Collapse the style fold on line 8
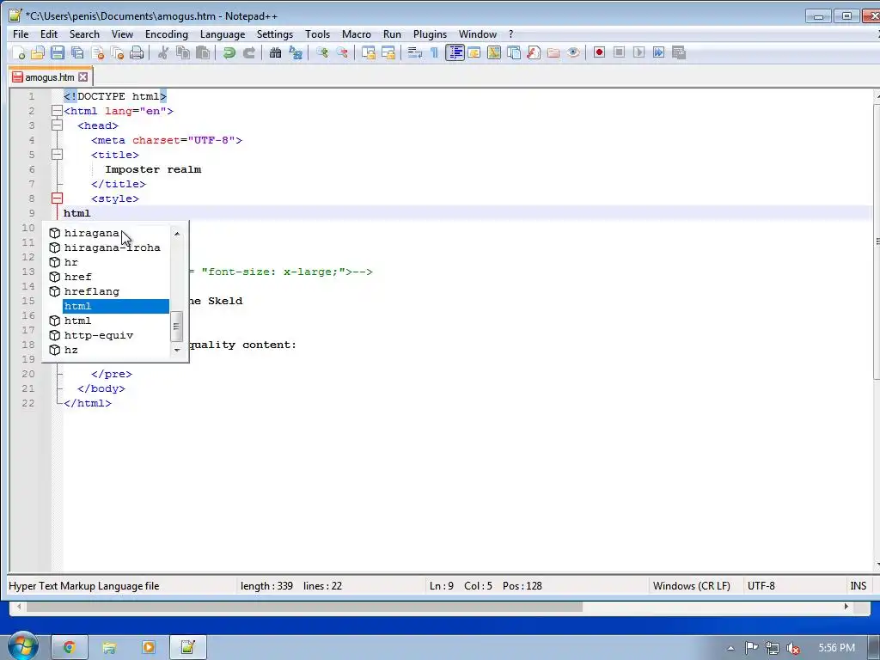The width and height of the screenshot is (880, 660). pyautogui.click(x=57, y=199)
